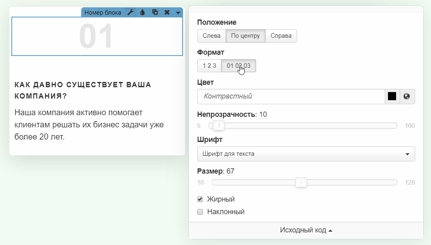Set position to Справа
The width and height of the screenshot is (431, 245).
point(281,36)
